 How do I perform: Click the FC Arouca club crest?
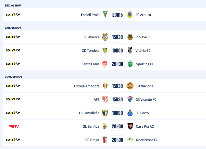130,15
